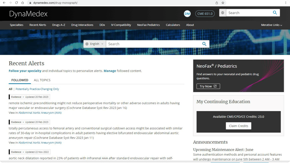Image resolution: width=290 pixels, height=163 pixels.
Task: Click the browser forward arrow
Action: 10,3
